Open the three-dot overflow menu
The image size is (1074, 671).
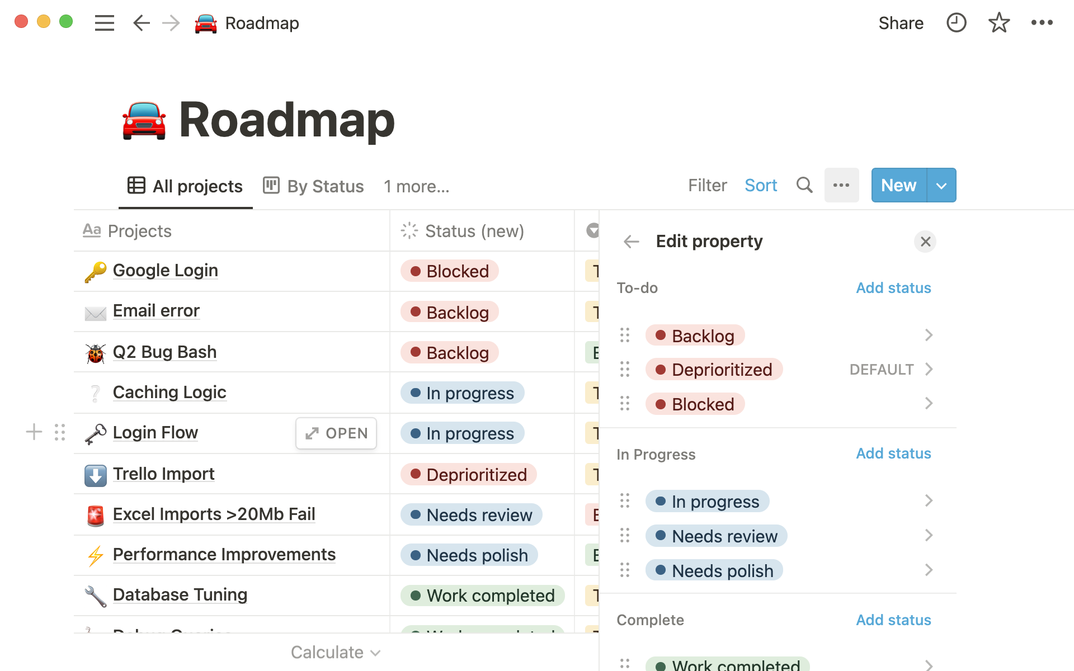pyautogui.click(x=841, y=186)
